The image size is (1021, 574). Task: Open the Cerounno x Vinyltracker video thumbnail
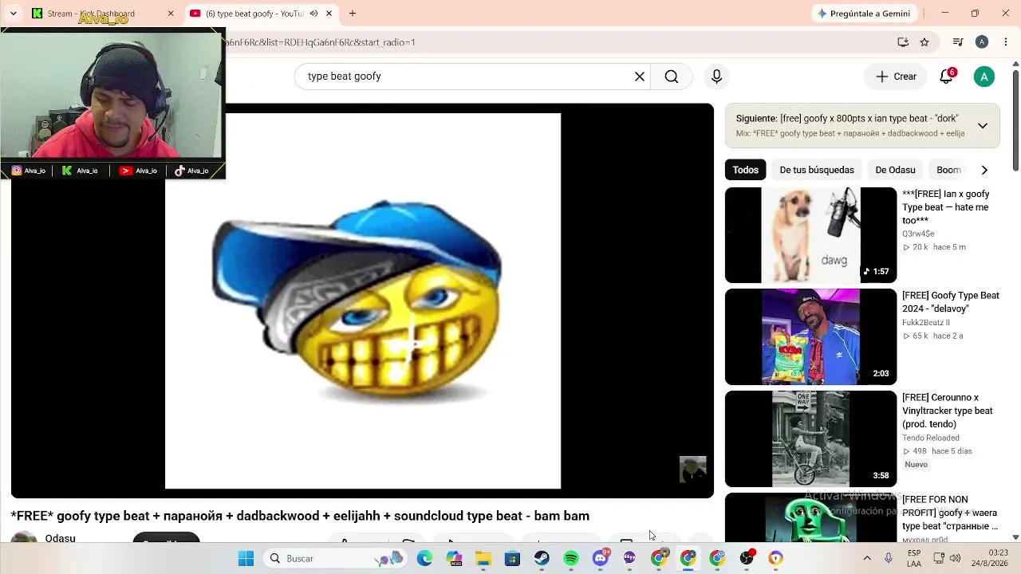(810, 439)
